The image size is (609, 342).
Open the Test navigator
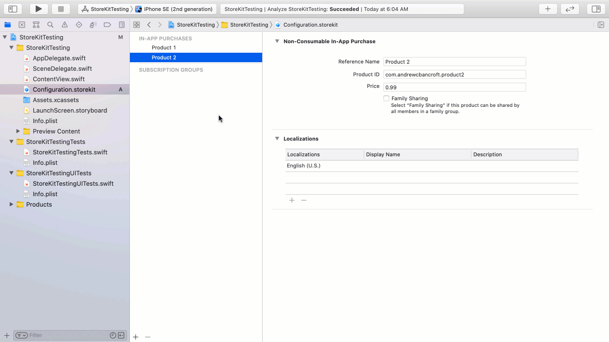(78, 24)
